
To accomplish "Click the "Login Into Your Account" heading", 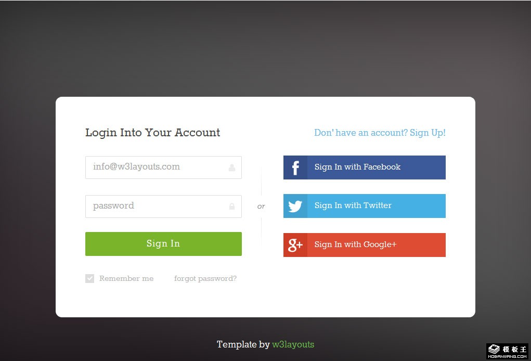I will (x=153, y=133).
